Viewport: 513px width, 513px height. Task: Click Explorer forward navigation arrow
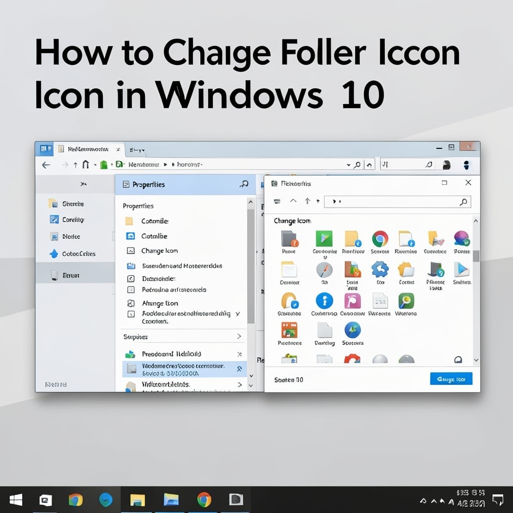pyautogui.click(x=65, y=165)
